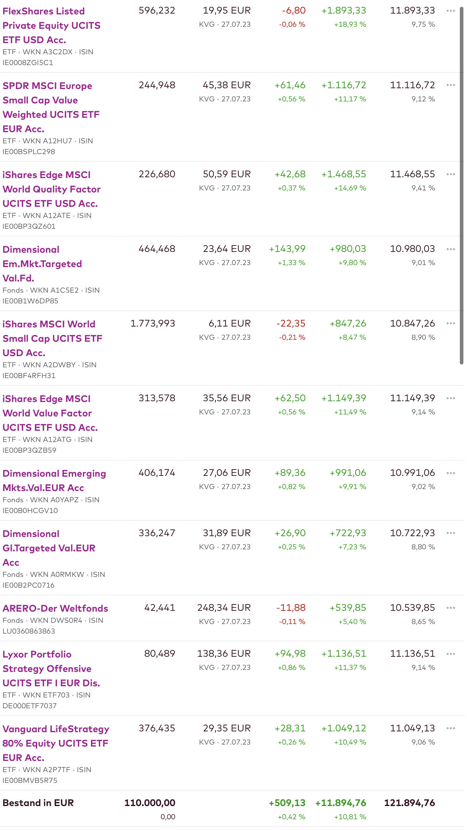The height and width of the screenshot is (830, 467).
Task: Click the vertical scrollbar on the right edge
Action: (461, 184)
